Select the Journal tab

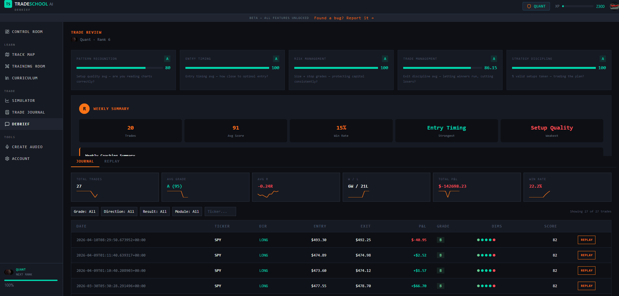(85, 161)
